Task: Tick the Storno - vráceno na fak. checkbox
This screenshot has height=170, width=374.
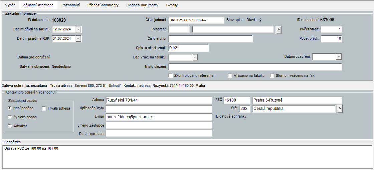Action: [272, 75]
